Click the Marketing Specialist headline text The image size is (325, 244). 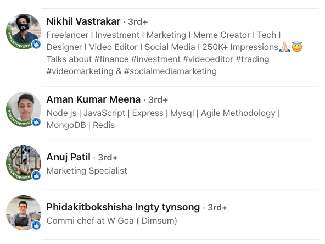87,171
